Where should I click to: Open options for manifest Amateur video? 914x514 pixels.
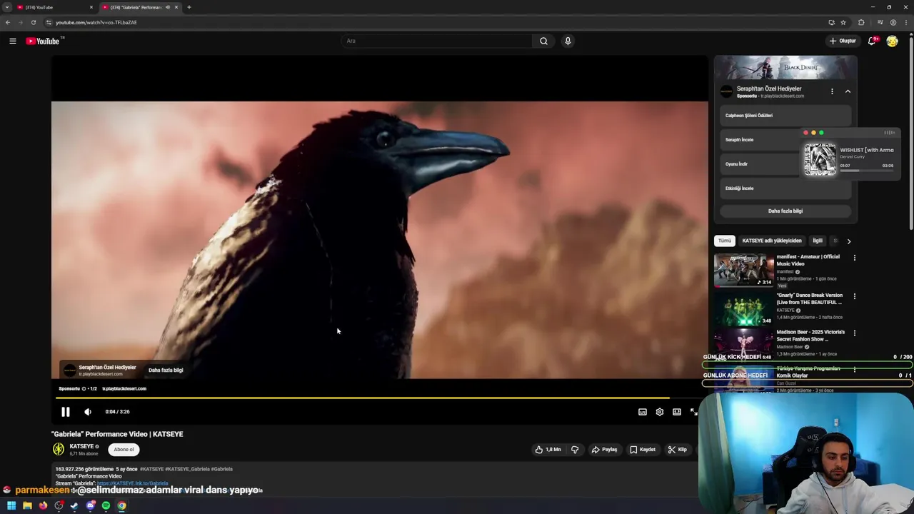click(854, 258)
